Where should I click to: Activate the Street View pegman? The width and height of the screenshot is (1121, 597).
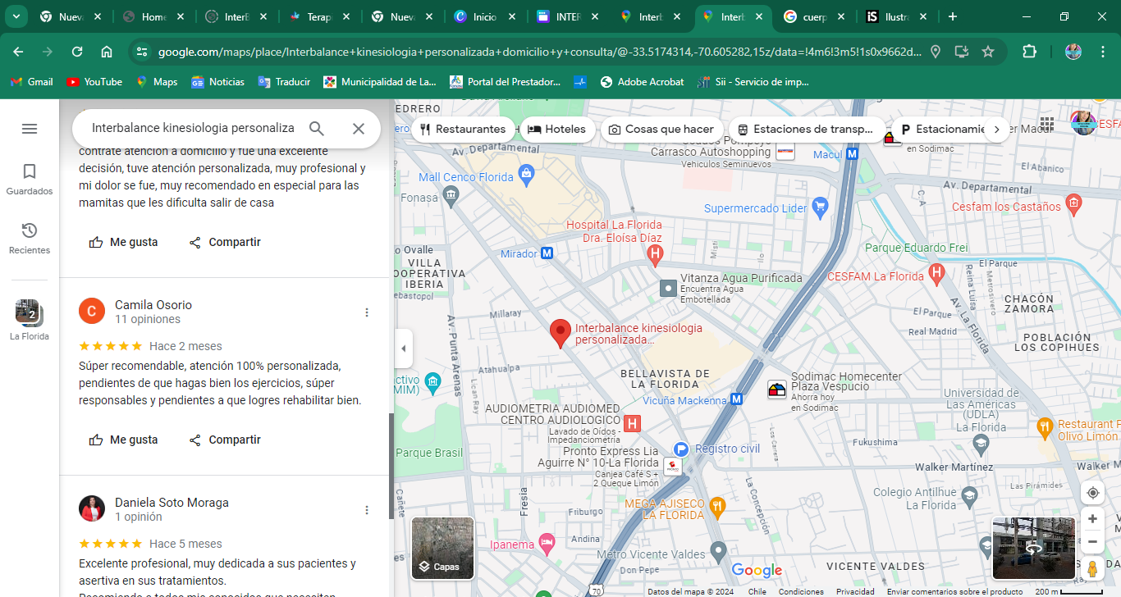coord(1092,568)
